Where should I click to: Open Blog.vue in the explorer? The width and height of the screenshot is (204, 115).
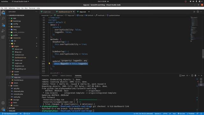pyautogui.click(x=18, y=52)
